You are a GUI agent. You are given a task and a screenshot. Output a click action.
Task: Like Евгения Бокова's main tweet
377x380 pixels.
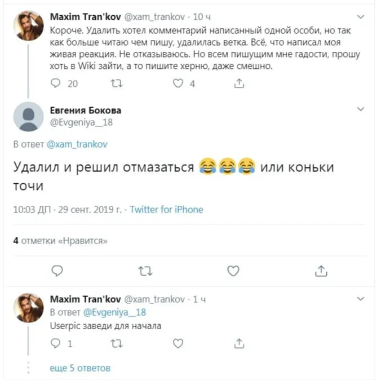click(233, 271)
